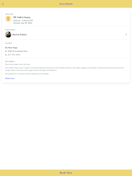Call the 817-431-9642 phone number
The image size is (132, 176).
coord(14,55)
